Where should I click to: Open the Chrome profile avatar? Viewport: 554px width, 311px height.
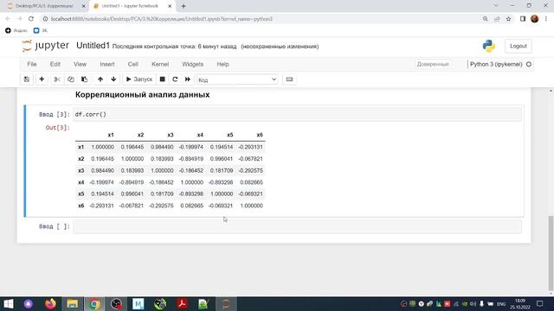(535, 19)
